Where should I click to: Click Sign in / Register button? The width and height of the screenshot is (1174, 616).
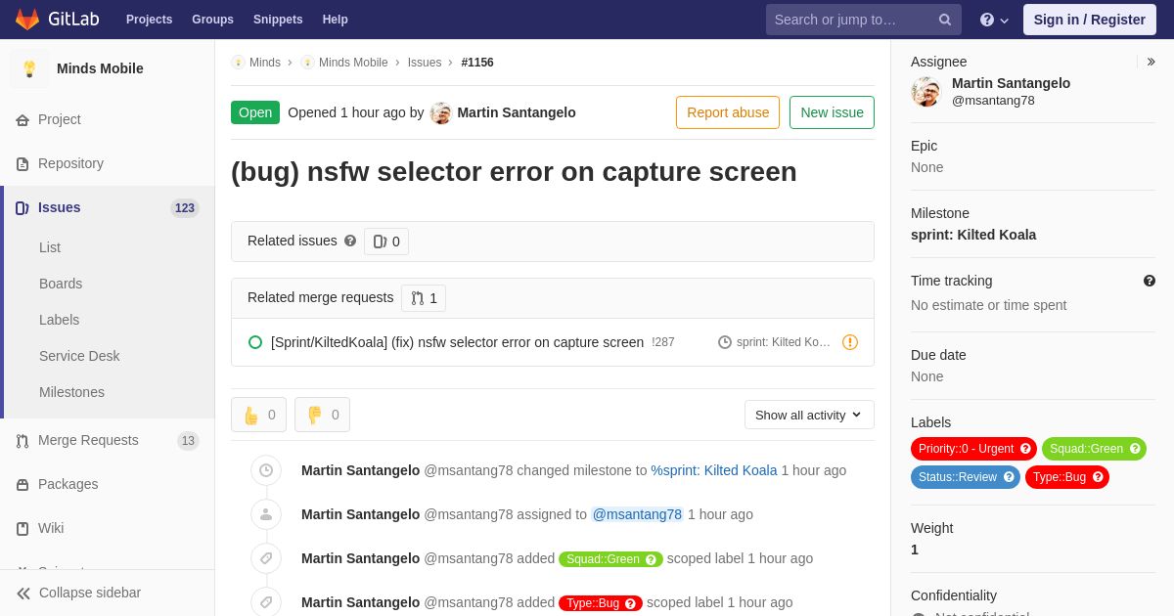coord(1089,20)
